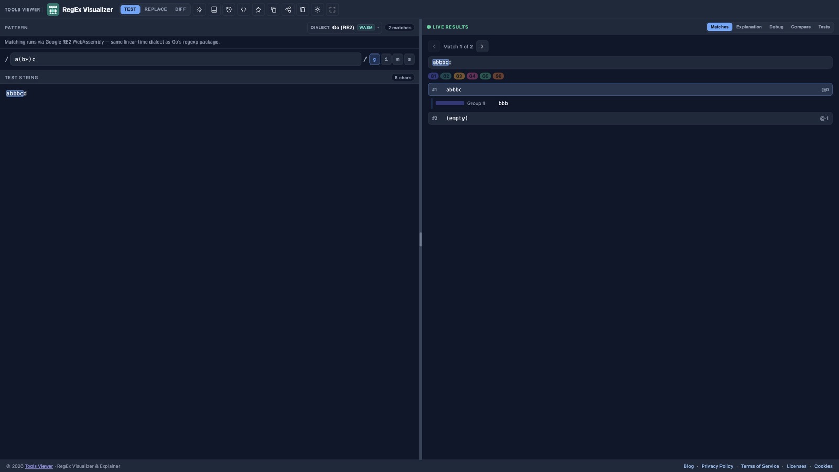839x472 pixels.
Task: Open the Blog footer link
Action: (689, 466)
